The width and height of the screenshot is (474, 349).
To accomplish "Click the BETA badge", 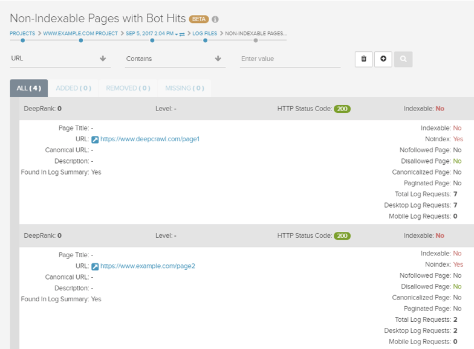I will (199, 19).
